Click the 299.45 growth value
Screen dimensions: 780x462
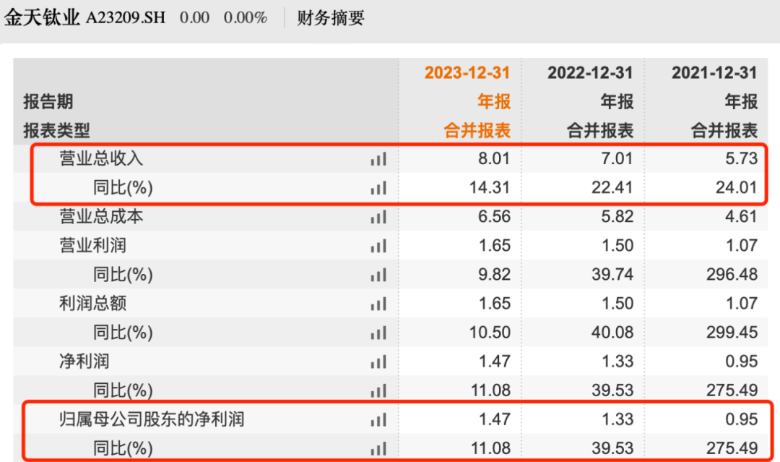click(732, 332)
